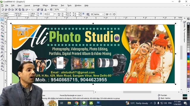Image resolution: width=190 pixels, height=106 pixels.
Task: Open the Arrange menu
Action: (x=36, y=6)
